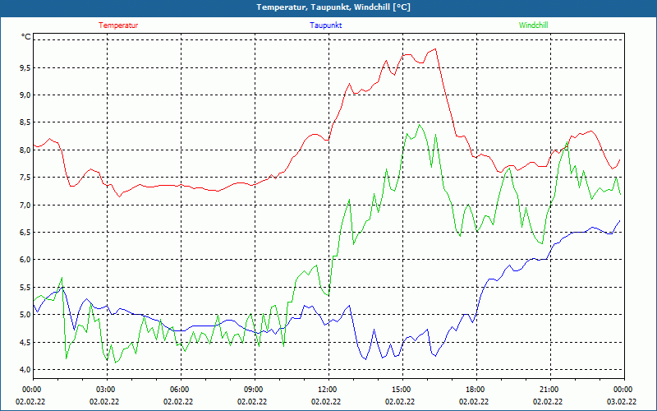Screen dimensions: 657x411
Task: Click the 7,0 y-axis value label
Action: pos(25,205)
